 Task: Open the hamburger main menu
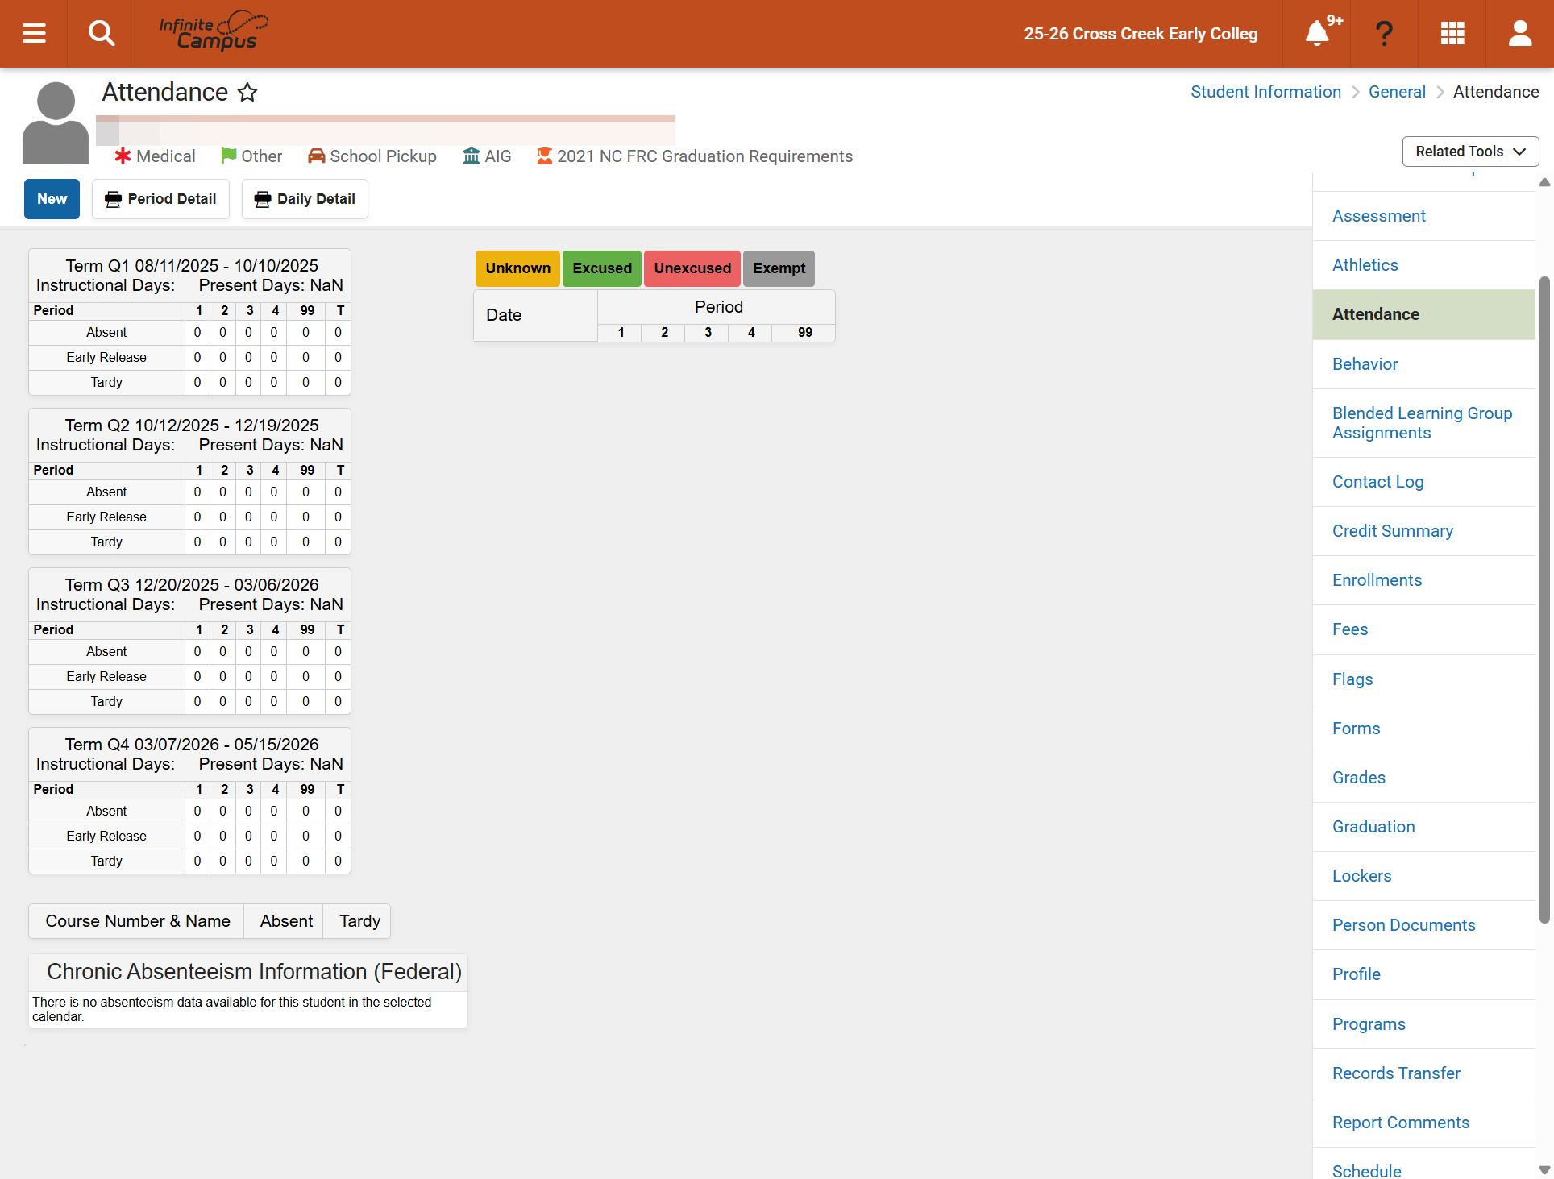(34, 33)
